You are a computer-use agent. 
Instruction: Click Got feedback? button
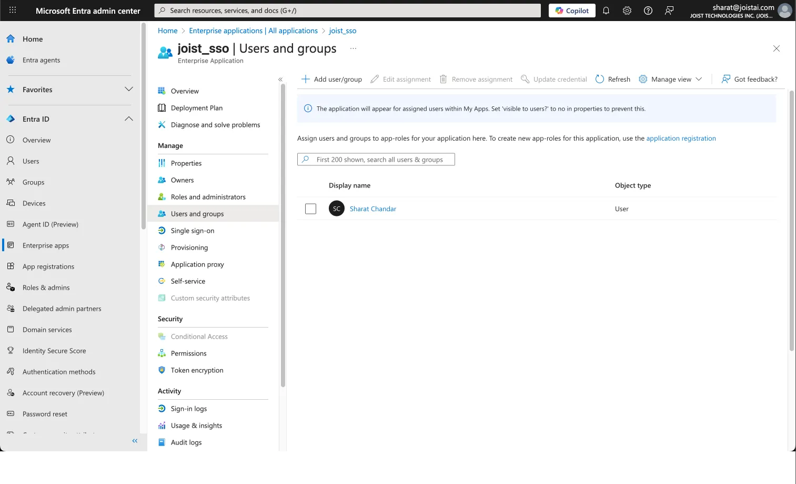[x=750, y=79]
